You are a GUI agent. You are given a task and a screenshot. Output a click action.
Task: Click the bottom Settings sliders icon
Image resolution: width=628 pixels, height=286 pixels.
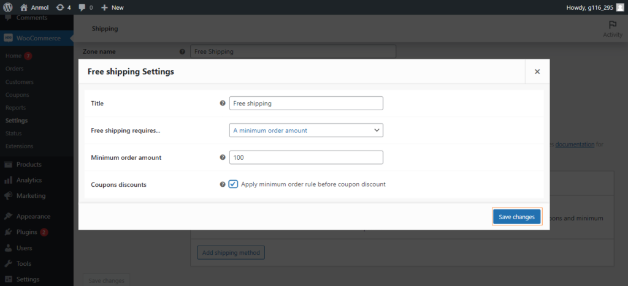coord(8,279)
